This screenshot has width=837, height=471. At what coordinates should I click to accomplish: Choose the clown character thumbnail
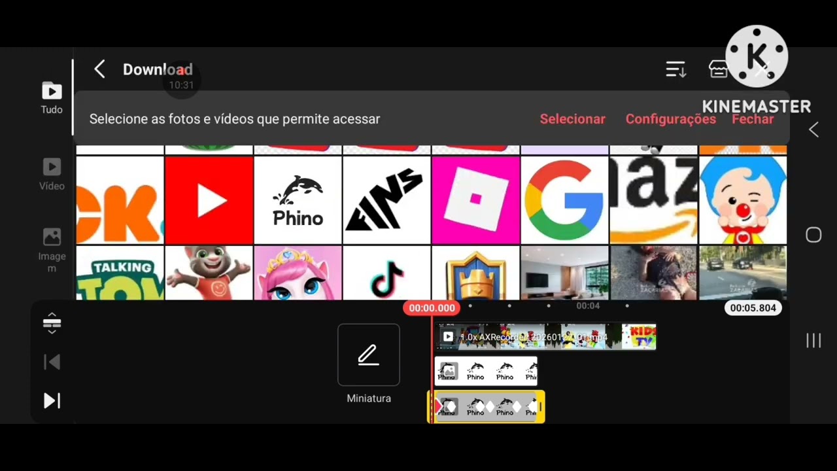tap(743, 200)
